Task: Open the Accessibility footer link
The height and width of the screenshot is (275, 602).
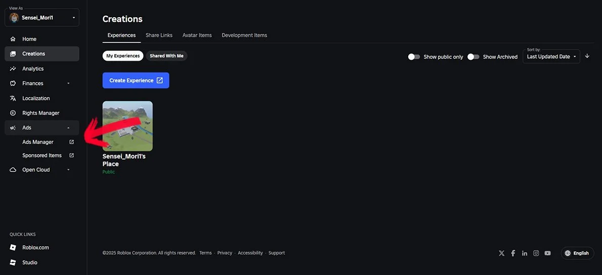Action: pos(250,253)
